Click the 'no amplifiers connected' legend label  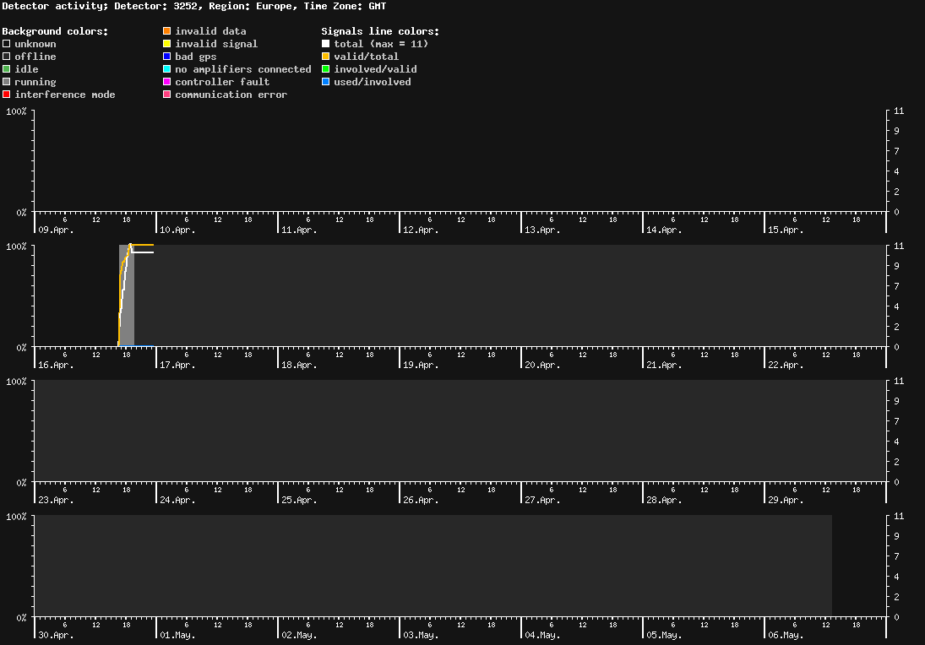(243, 69)
